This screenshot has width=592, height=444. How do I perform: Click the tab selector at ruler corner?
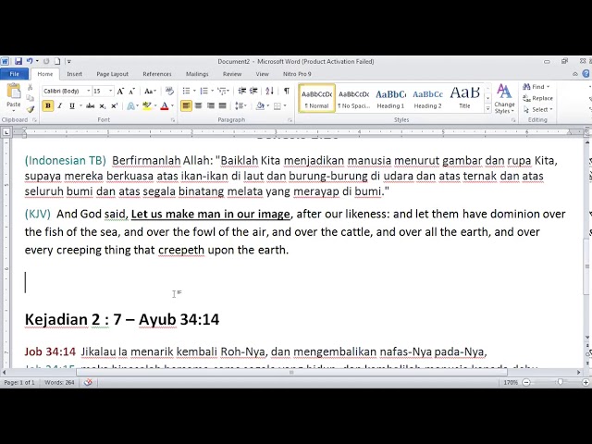(6, 132)
